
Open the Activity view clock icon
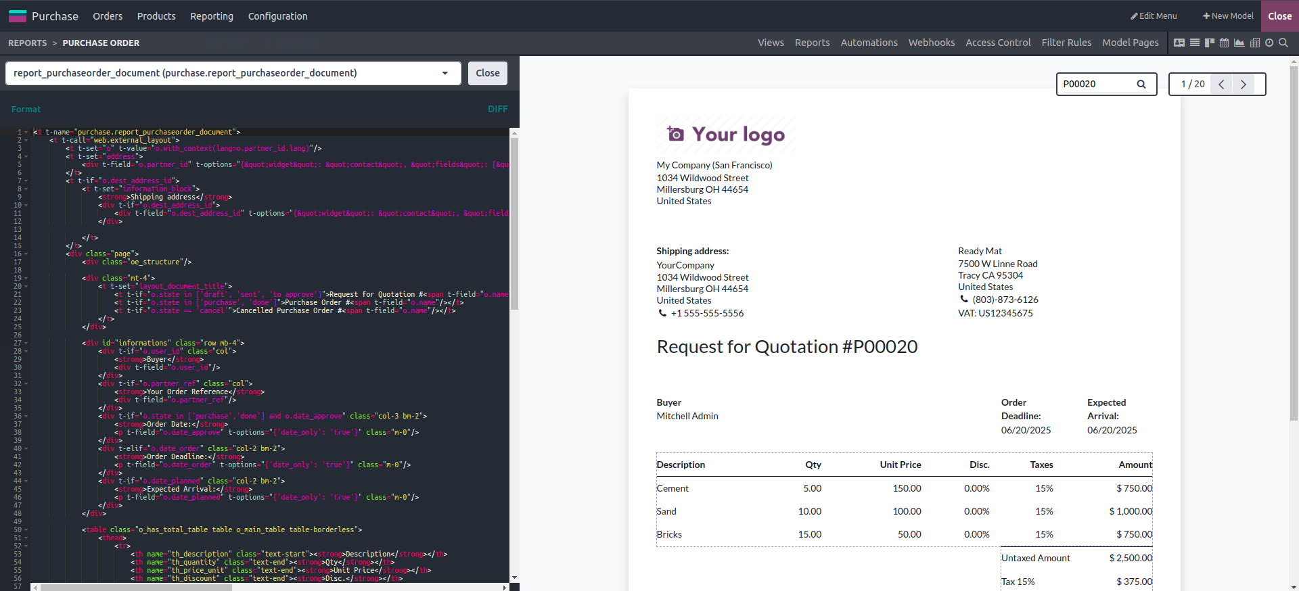1269,43
